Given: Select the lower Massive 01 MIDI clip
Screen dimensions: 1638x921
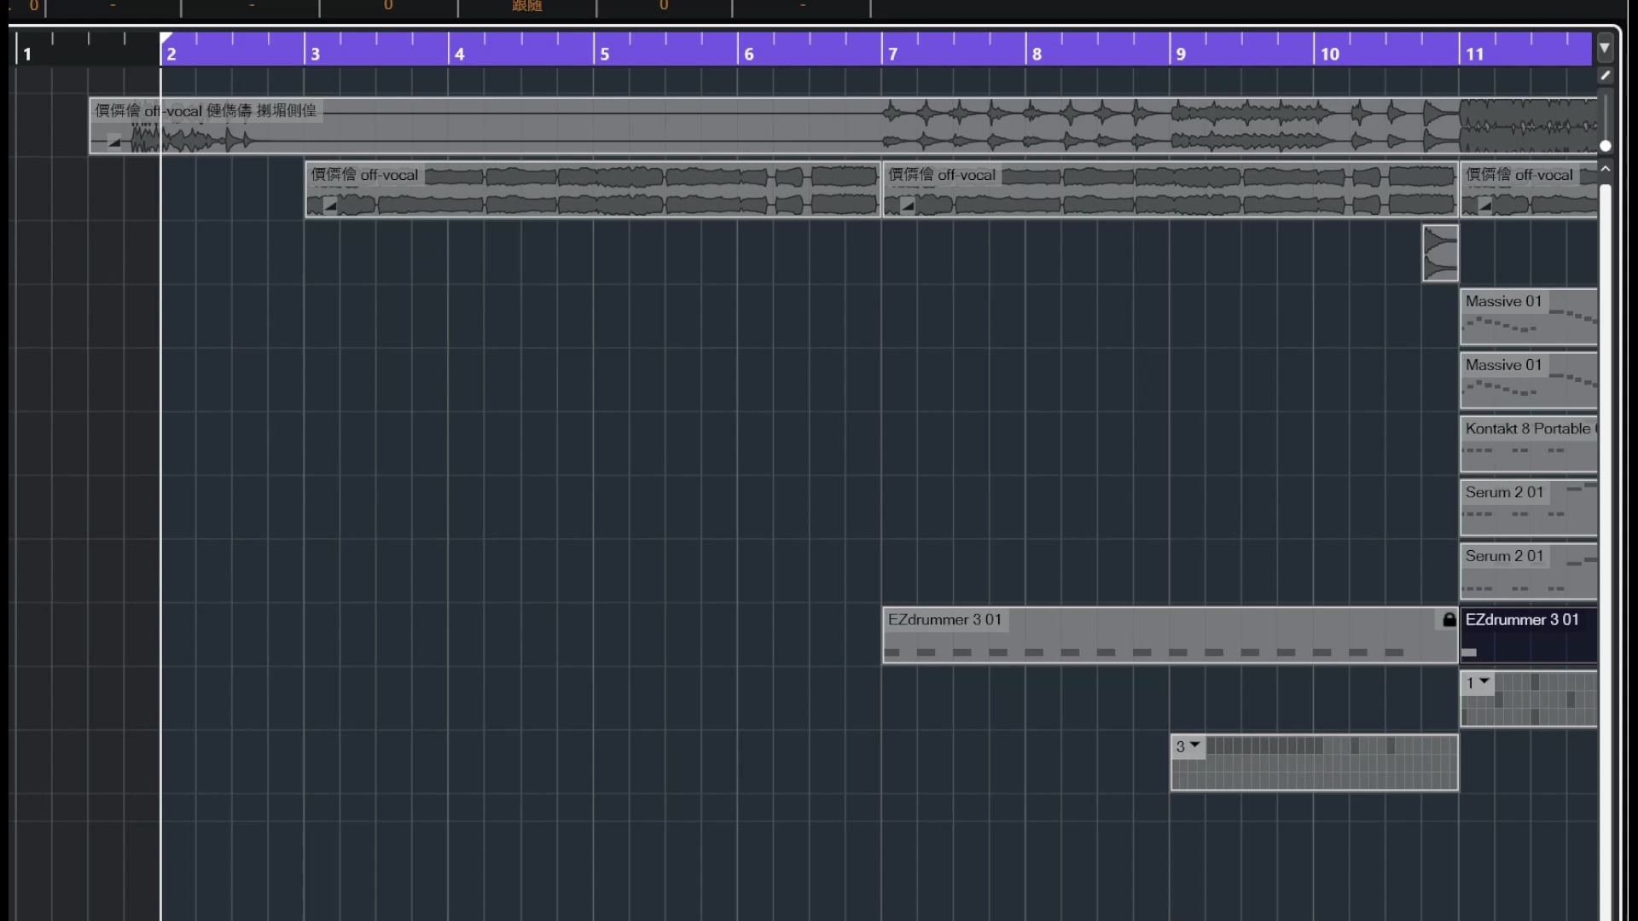Looking at the screenshot, I should 1529,380.
